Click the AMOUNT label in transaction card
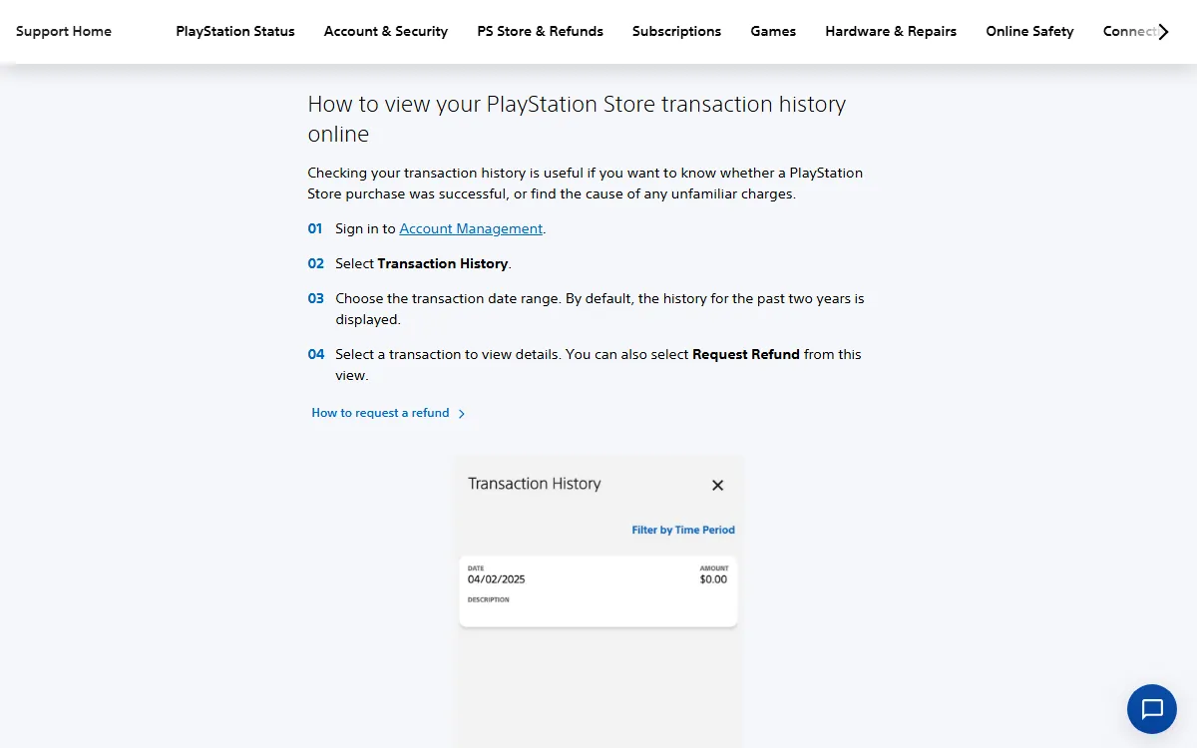 click(714, 568)
